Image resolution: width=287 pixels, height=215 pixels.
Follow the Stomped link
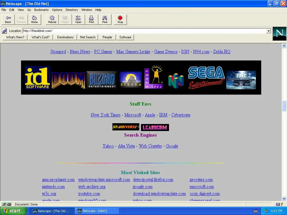pyautogui.click(x=58, y=52)
